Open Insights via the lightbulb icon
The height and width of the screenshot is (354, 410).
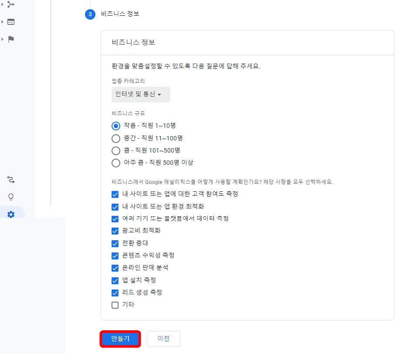click(x=10, y=197)
